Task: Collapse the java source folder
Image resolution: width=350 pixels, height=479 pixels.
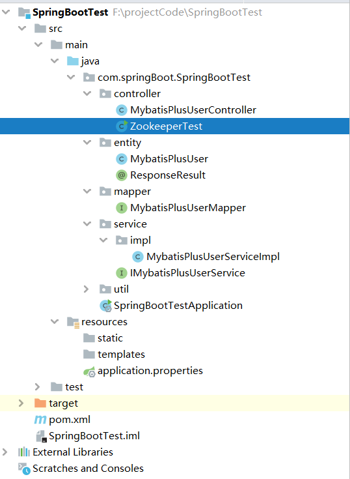Action: (x=55, y=61)
